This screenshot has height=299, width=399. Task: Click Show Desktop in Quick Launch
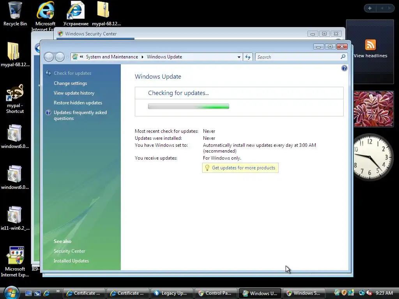pos(28,293)
